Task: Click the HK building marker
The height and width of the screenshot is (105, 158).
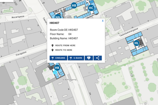Action: pos(57,68)
